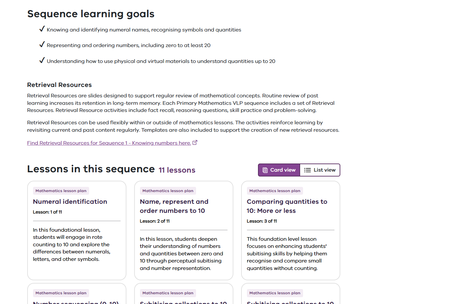This screenshot has width=456, height=304.
Task: Select the rote counting description on first card
Action: point(72,244)
